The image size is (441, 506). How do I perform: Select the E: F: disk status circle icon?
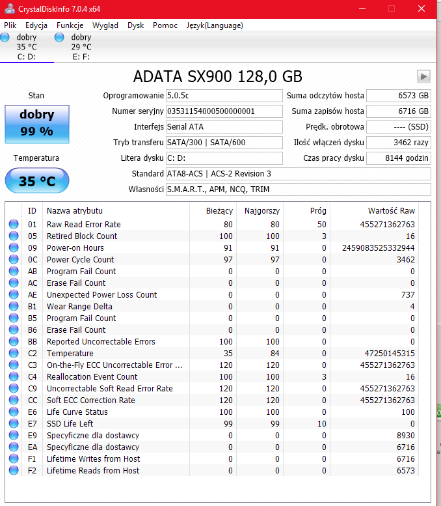59,37
